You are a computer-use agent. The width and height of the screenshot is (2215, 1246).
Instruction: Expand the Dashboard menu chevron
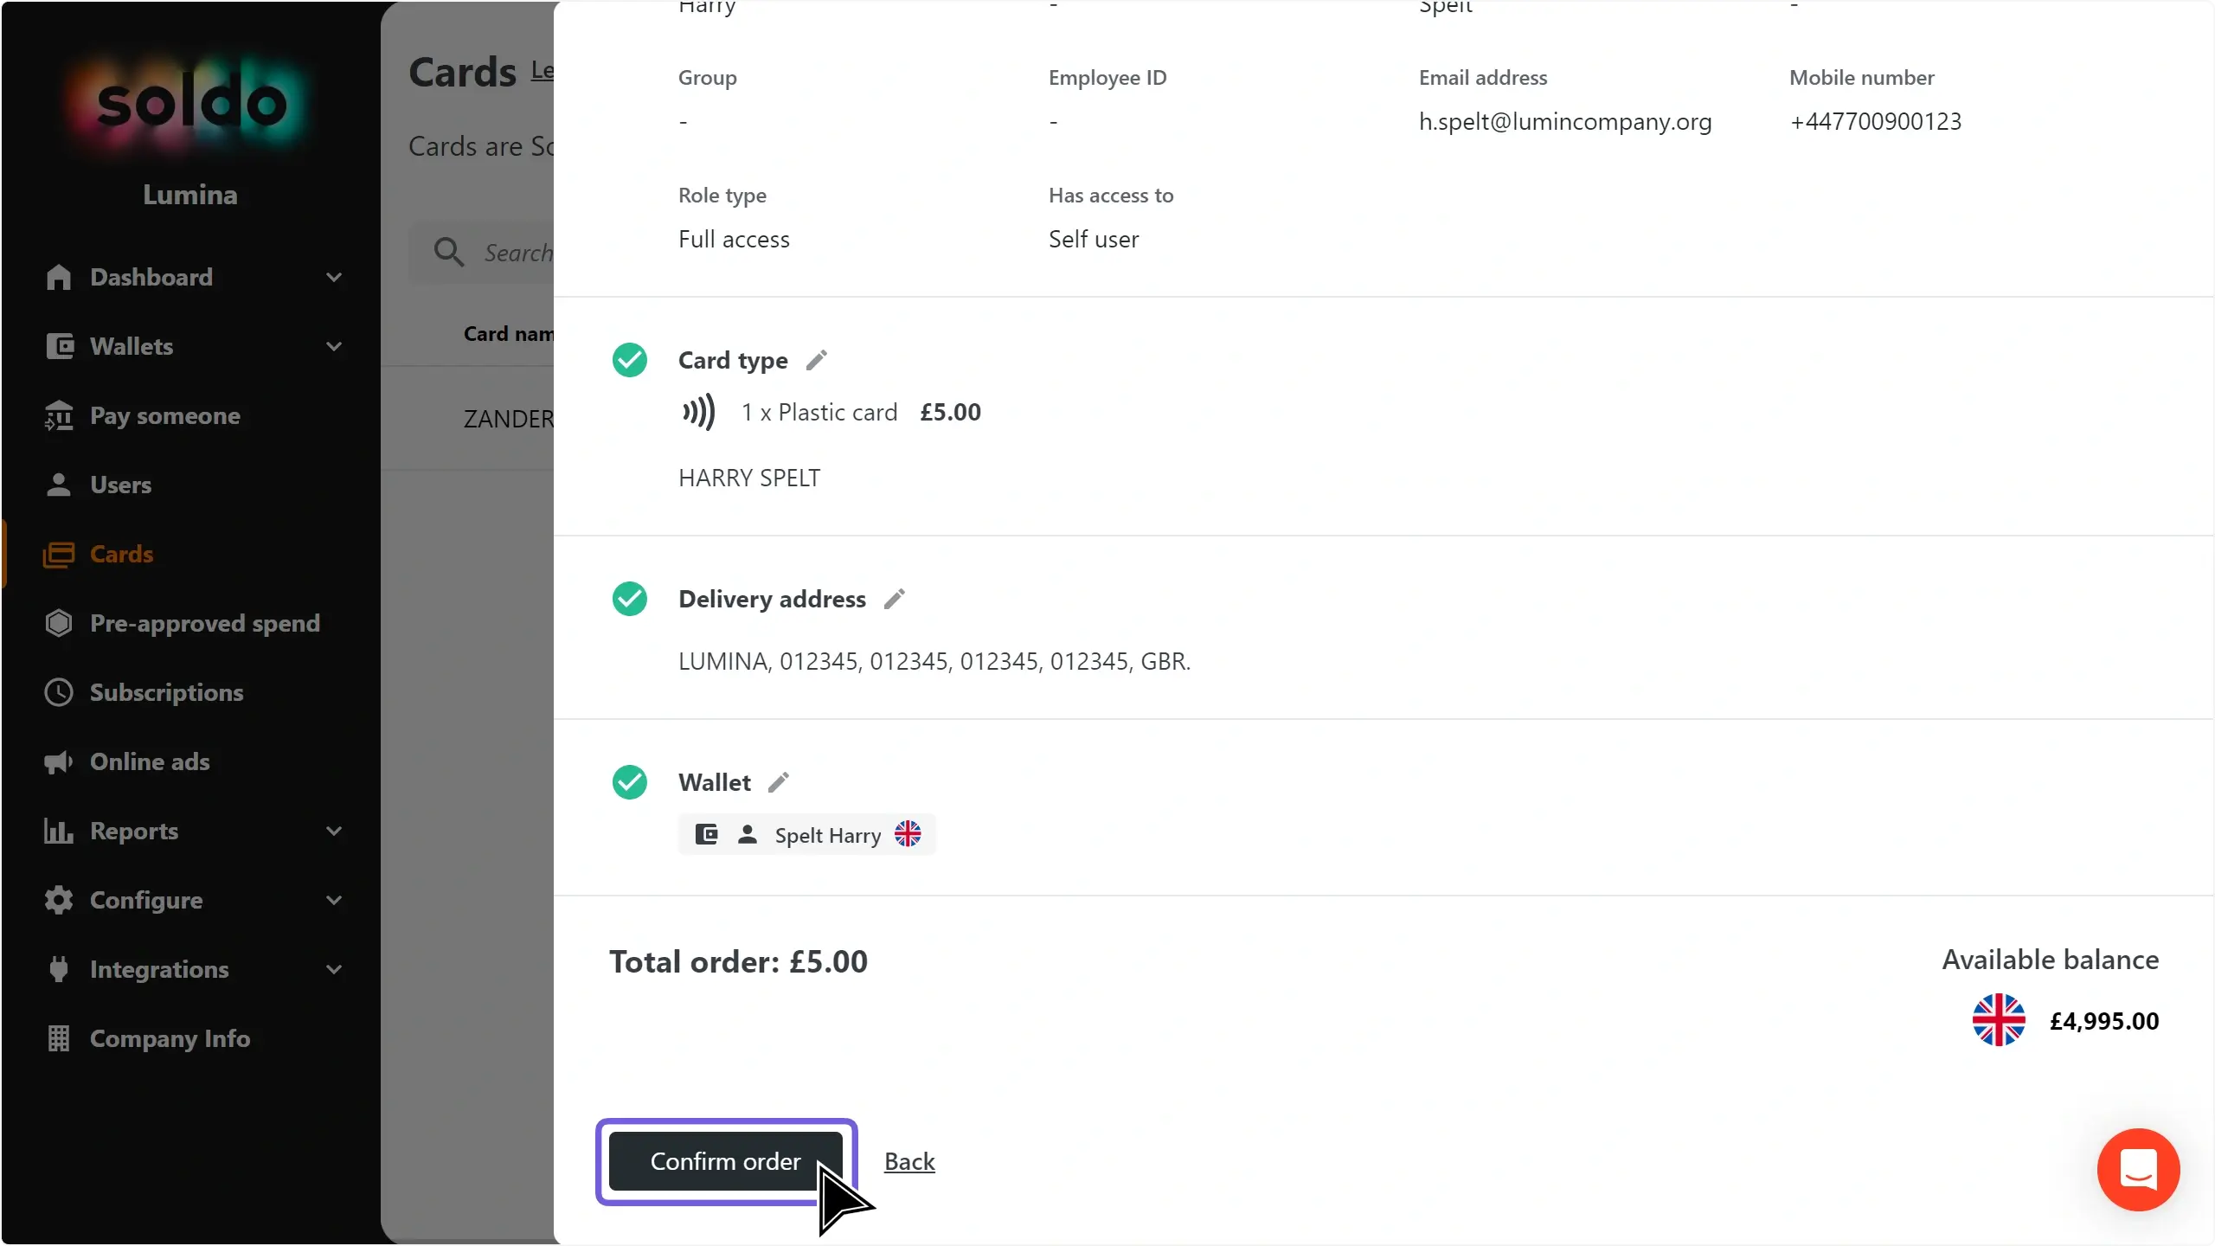tap(334, 277)
